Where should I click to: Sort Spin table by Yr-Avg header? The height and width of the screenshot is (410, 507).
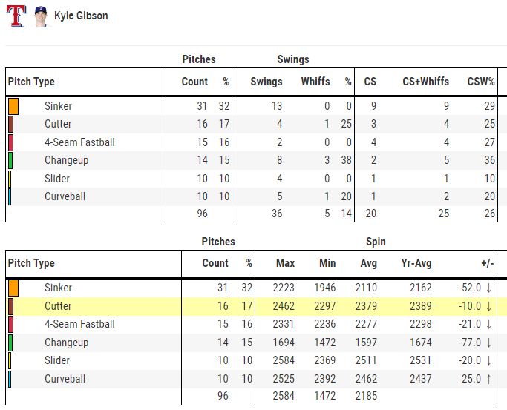point(416,263)
